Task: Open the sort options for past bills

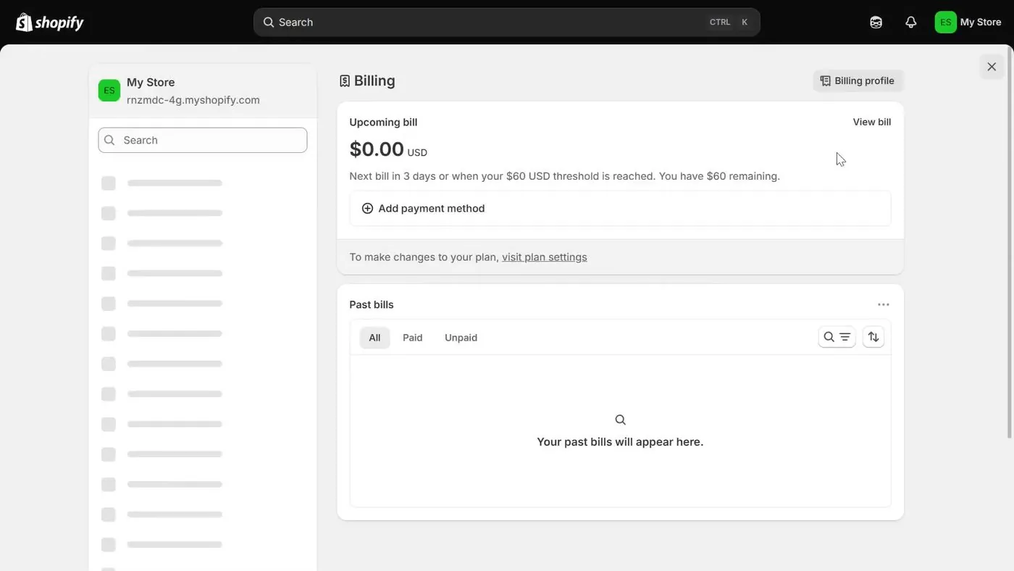Action: (x=873, y=337)
